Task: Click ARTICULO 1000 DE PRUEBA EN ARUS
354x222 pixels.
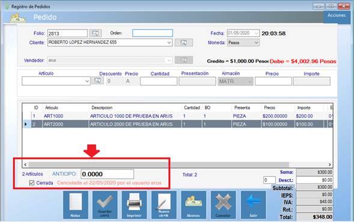Action: pyautogui.click(x=131, y=116)
